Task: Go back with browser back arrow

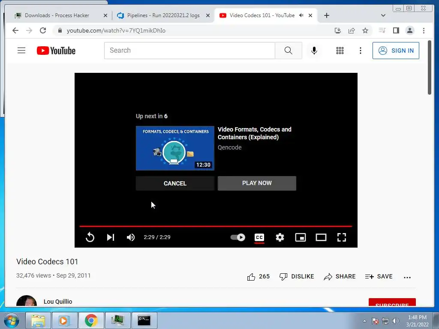Action: point(15,30)
